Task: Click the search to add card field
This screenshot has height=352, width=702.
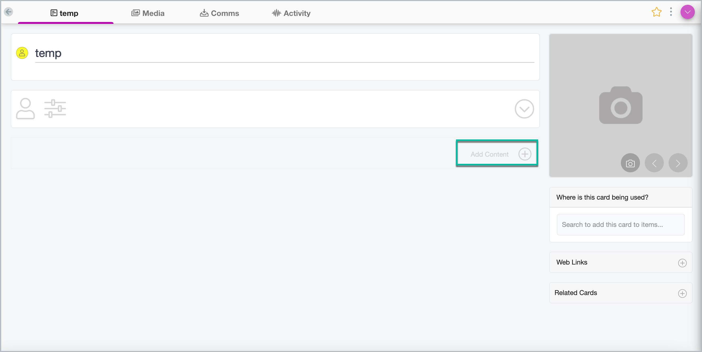Action: pos(620,225)
